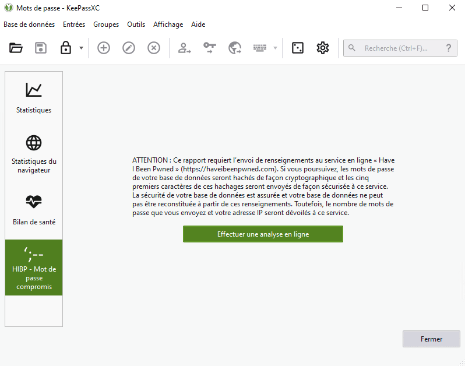Focus the Recherche search field
465x366 pixels.
coord(400,48)
